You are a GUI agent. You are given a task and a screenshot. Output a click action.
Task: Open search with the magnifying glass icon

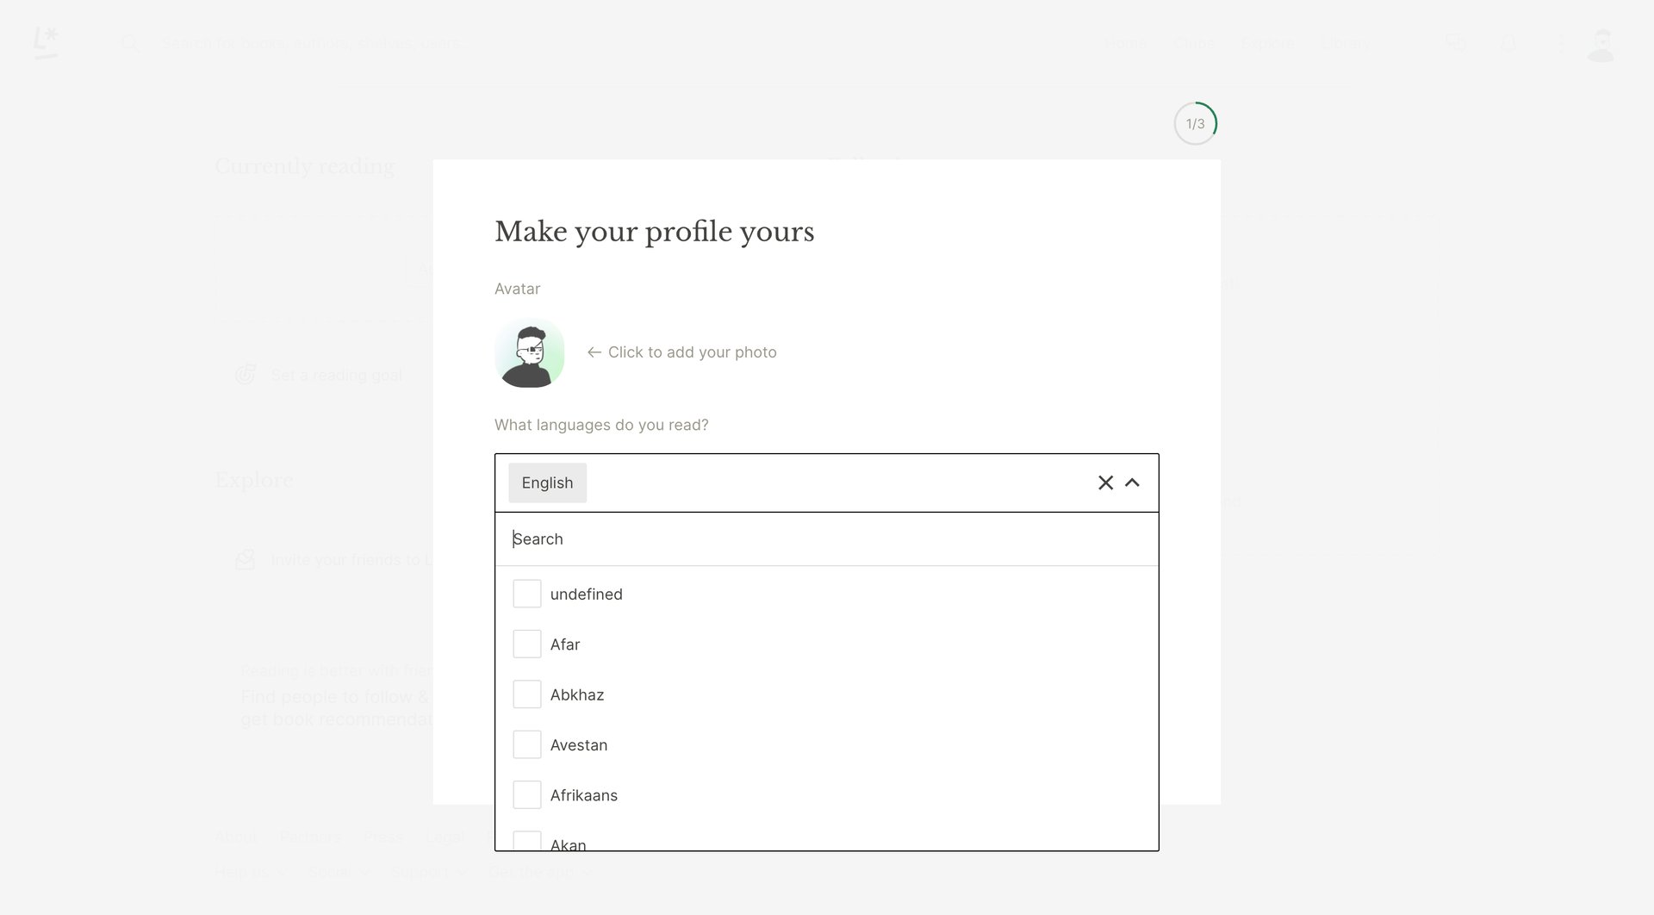(131, 42)
